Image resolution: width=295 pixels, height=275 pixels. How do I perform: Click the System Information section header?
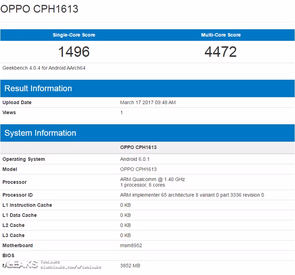pyautogui.click(x=40, y=133)
